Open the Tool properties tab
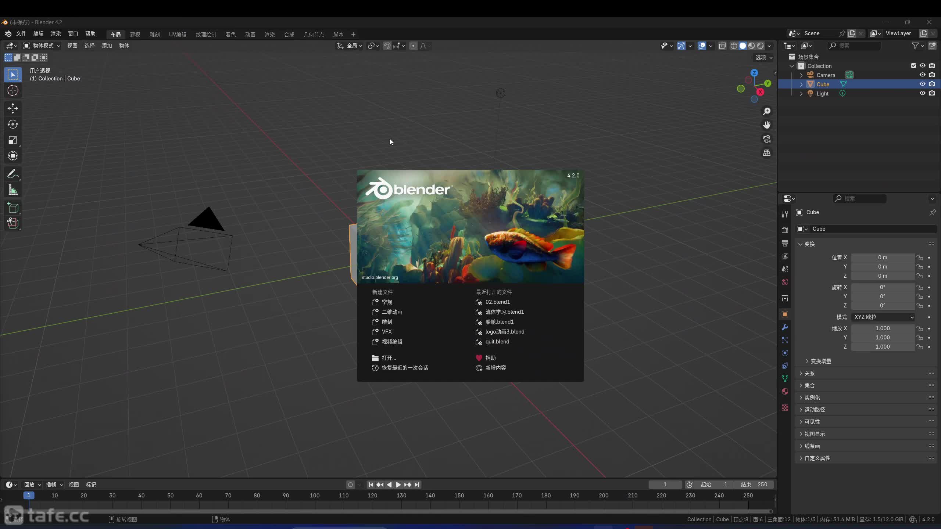Screen dimensions: 941x529 (x=785, y=214)
